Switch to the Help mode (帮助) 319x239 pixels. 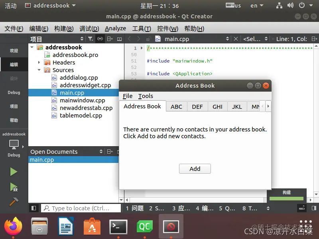click(14, 120)
